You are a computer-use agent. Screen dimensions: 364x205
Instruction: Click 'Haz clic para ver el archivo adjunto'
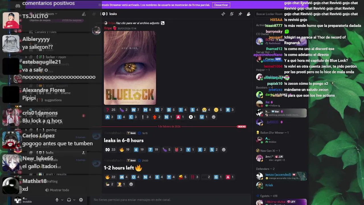click(x=137, y=23)
